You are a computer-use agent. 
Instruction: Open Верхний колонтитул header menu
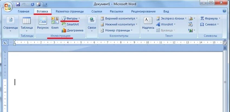pyautogui.click(x=119, y=18)
